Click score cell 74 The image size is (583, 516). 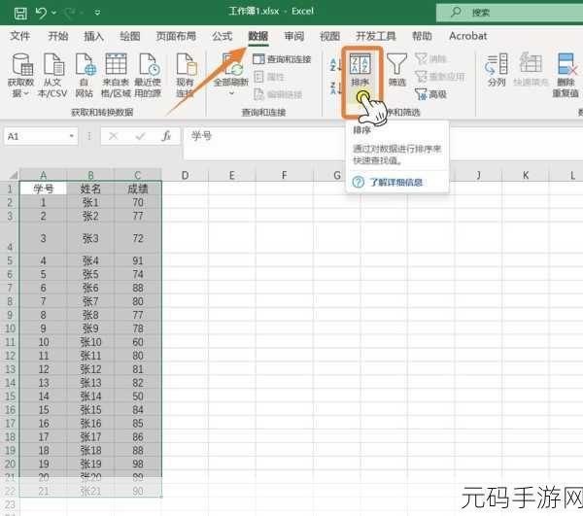point(138,274)
